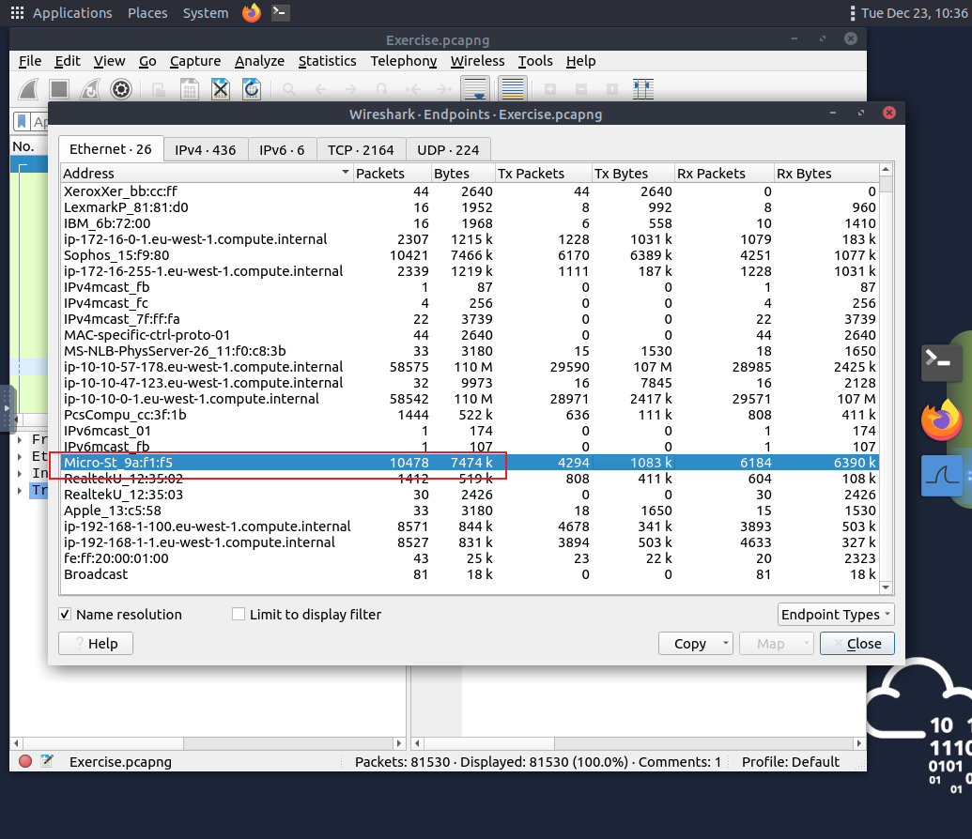Click the go to specific packet icon

pyautogui.click(x=382, y=89)
